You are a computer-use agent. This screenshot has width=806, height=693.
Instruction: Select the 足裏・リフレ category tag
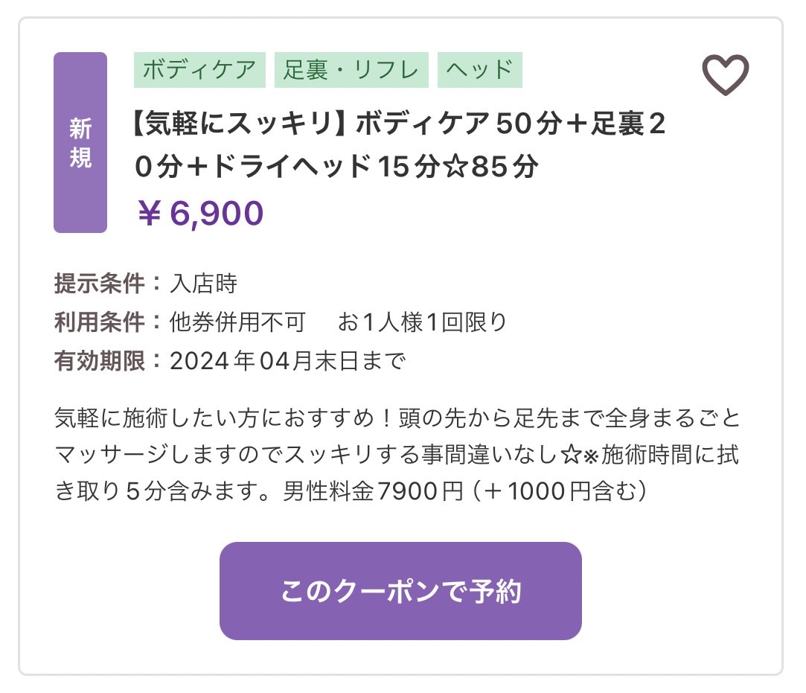351,69
